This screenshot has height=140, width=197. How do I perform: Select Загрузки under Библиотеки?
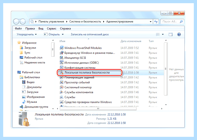coord(32,92)
